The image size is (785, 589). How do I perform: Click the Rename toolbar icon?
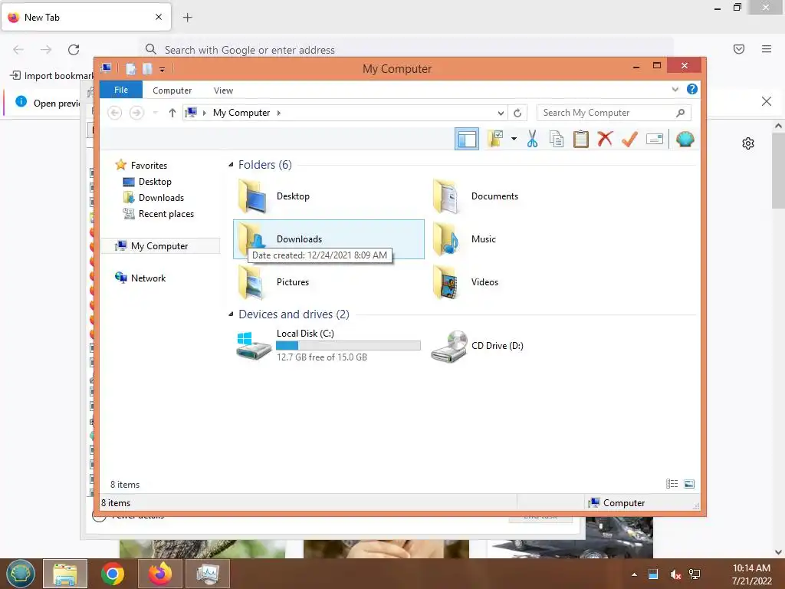click(655, 139)
